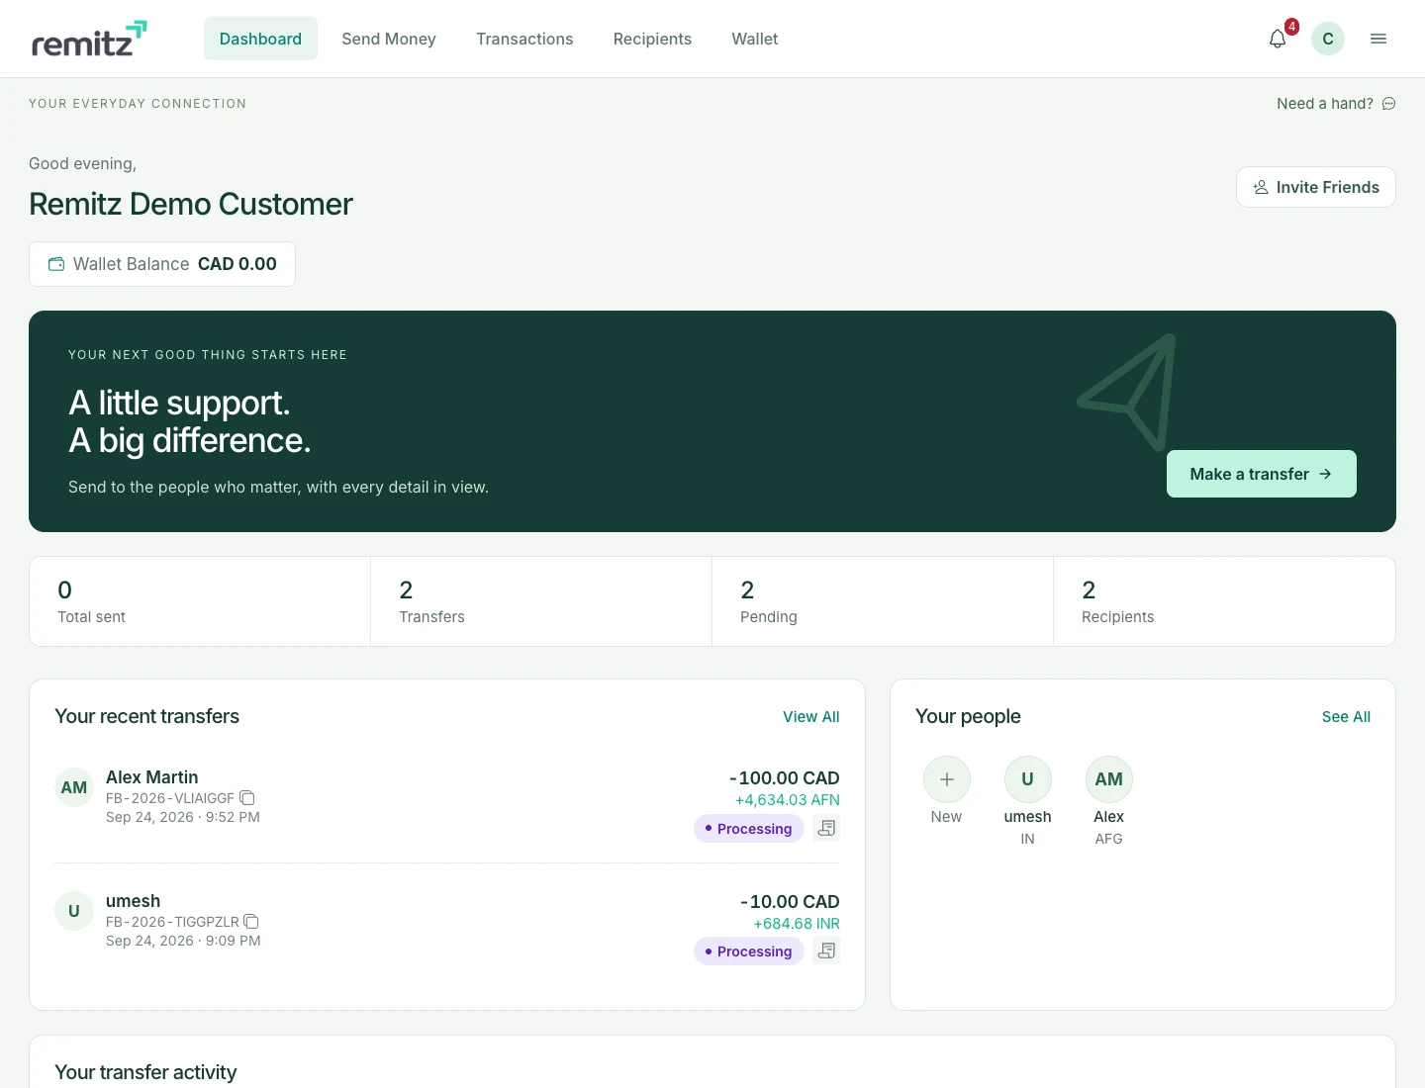Open the notifications bell
The height and width of the screenshot is (1088, 1425).
click(1278, 39)
